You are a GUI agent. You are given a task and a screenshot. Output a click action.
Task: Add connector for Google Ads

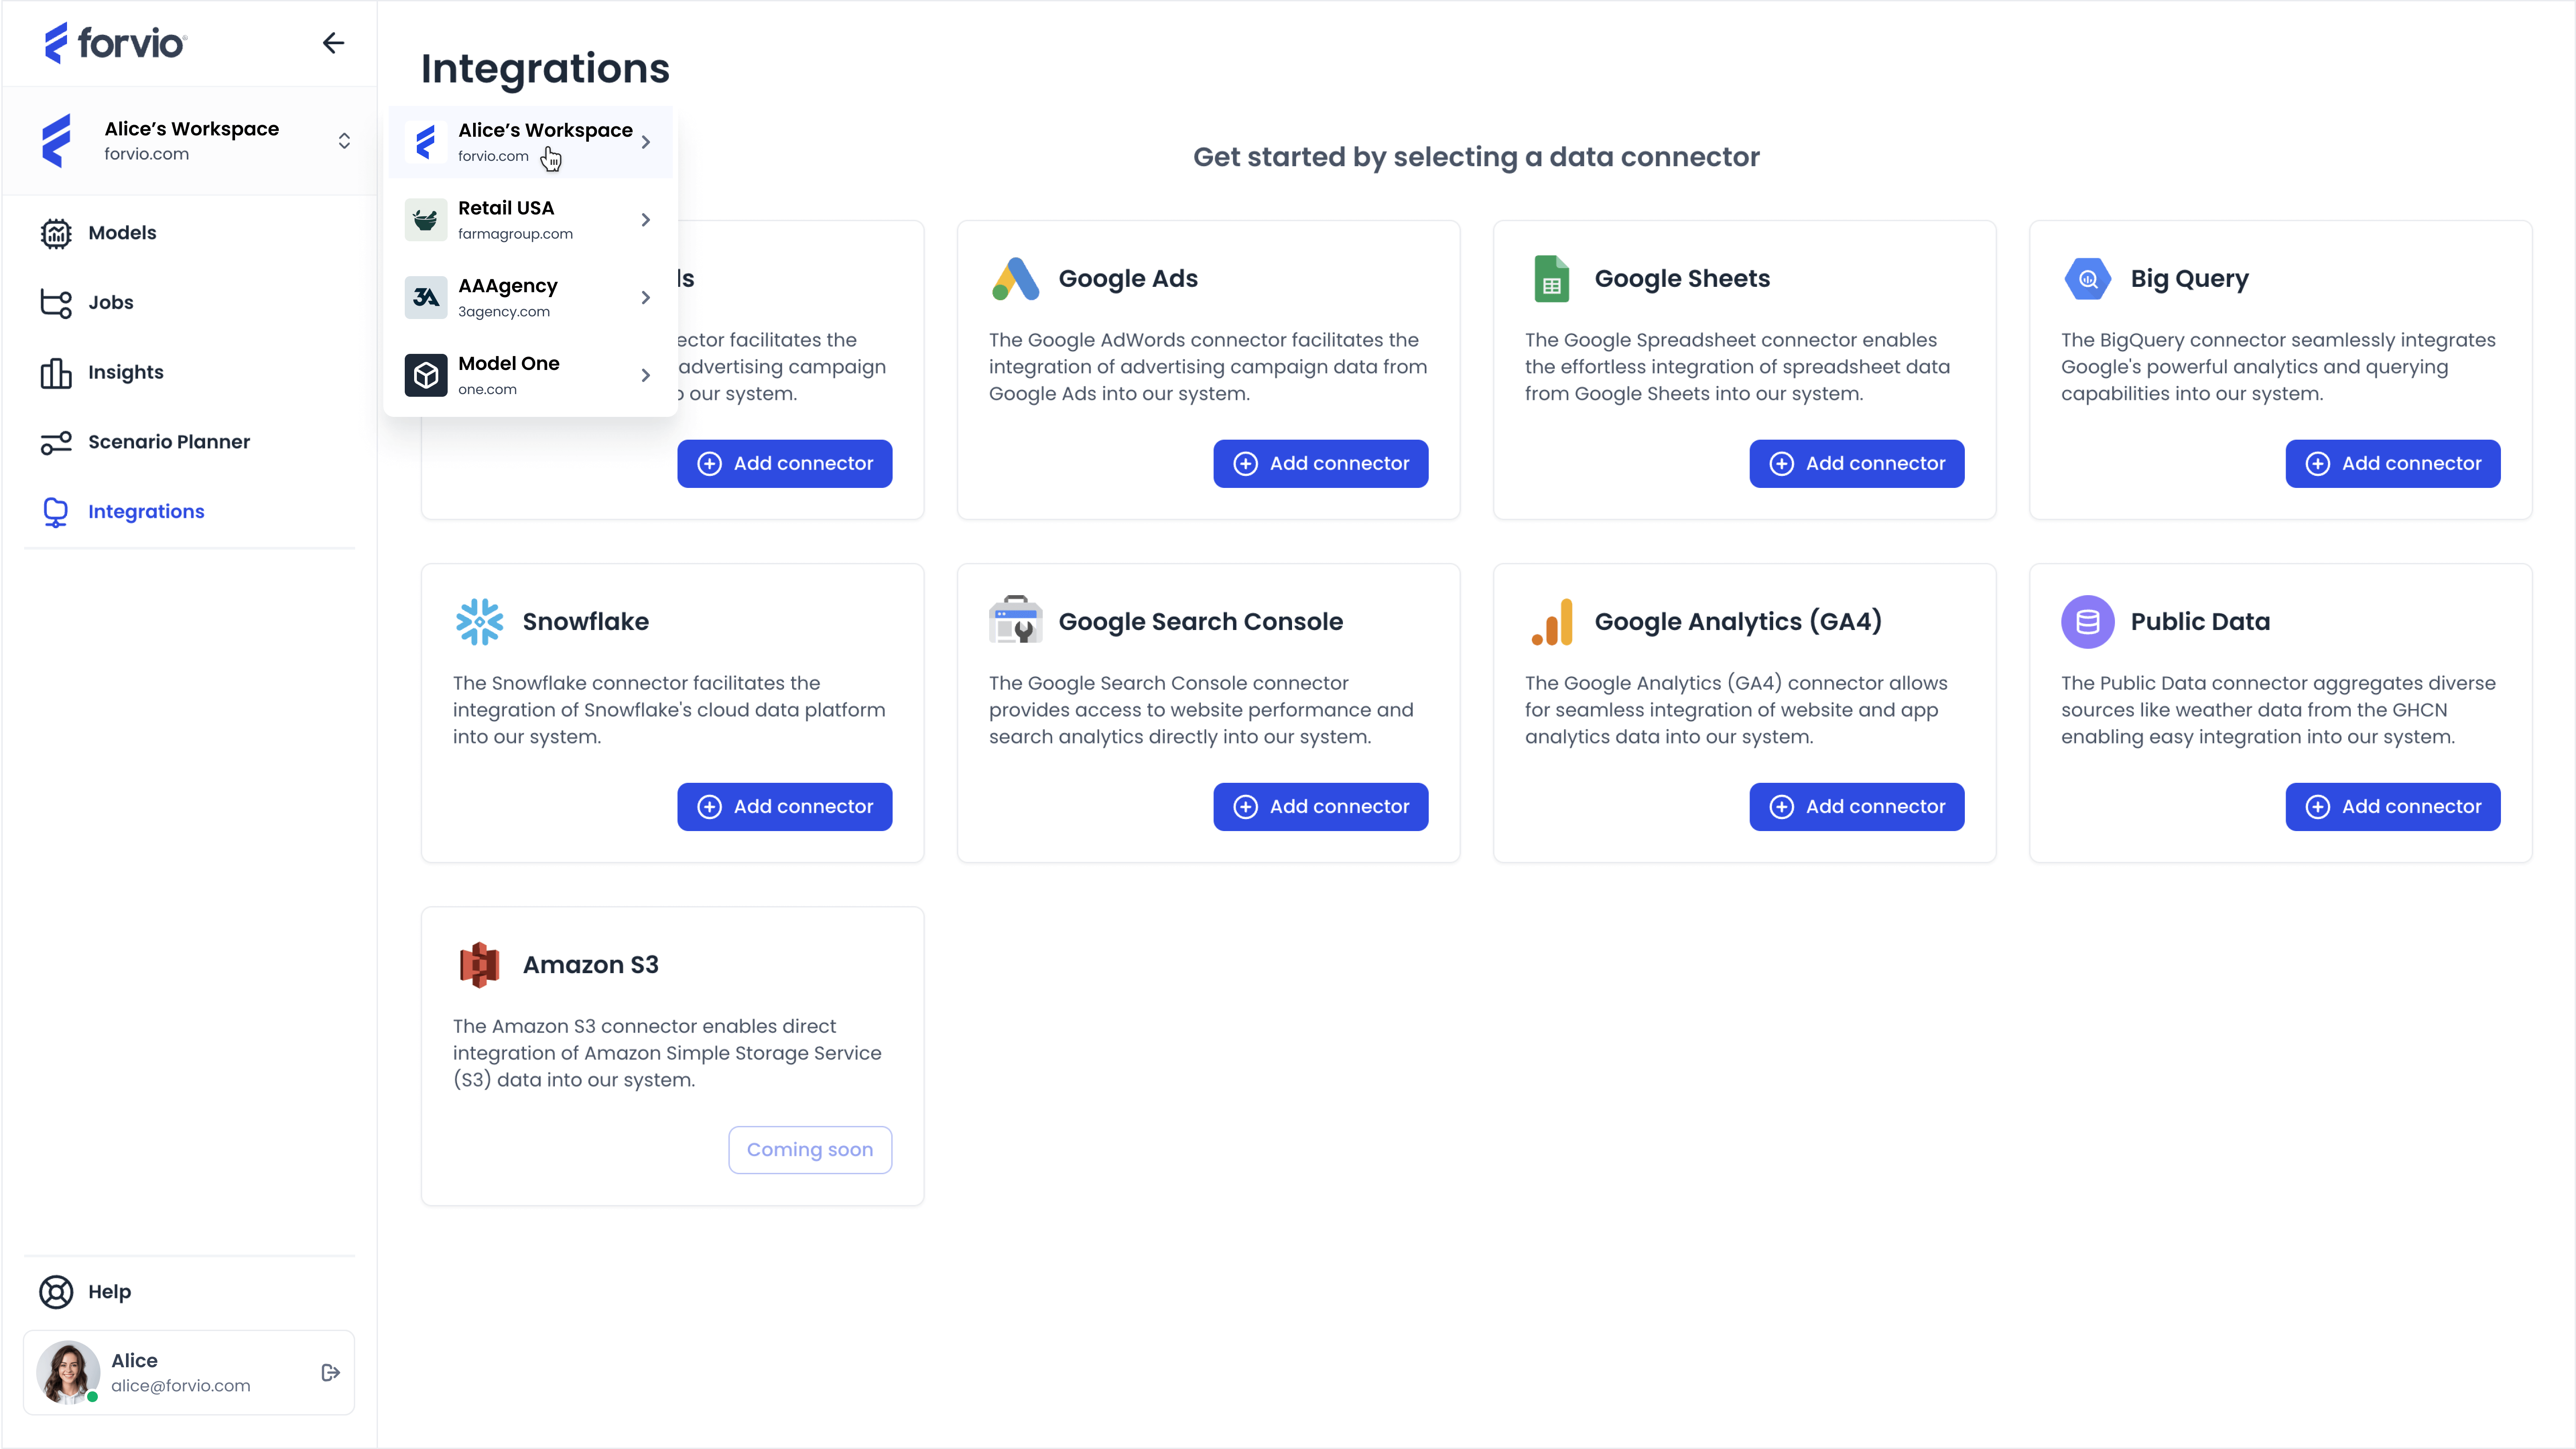(1320, 463)
